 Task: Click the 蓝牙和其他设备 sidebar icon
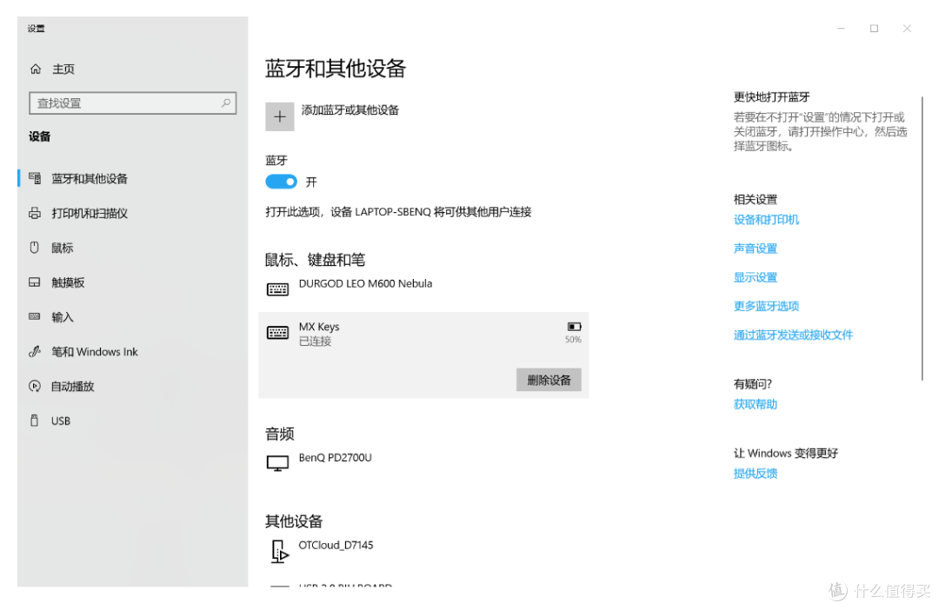point(36,178)
